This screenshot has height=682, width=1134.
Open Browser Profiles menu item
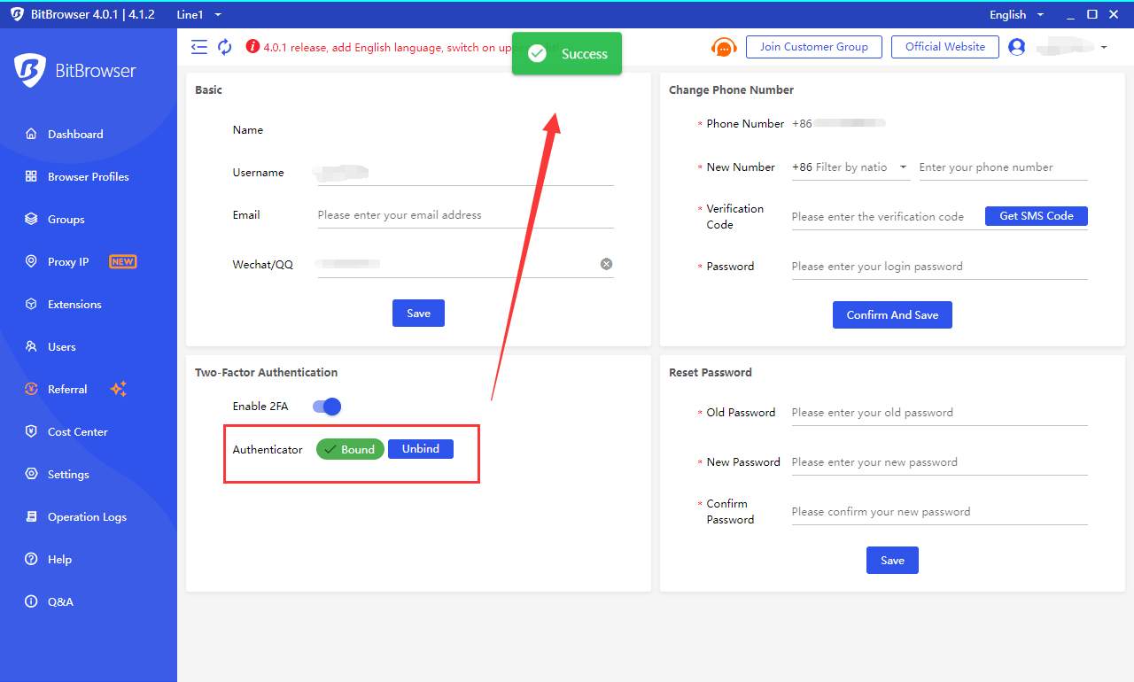(x=89, y=177)
